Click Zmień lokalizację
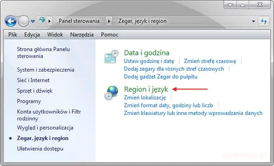The width and height of the screenshot is (274, 166). click(x=145, y=98)
